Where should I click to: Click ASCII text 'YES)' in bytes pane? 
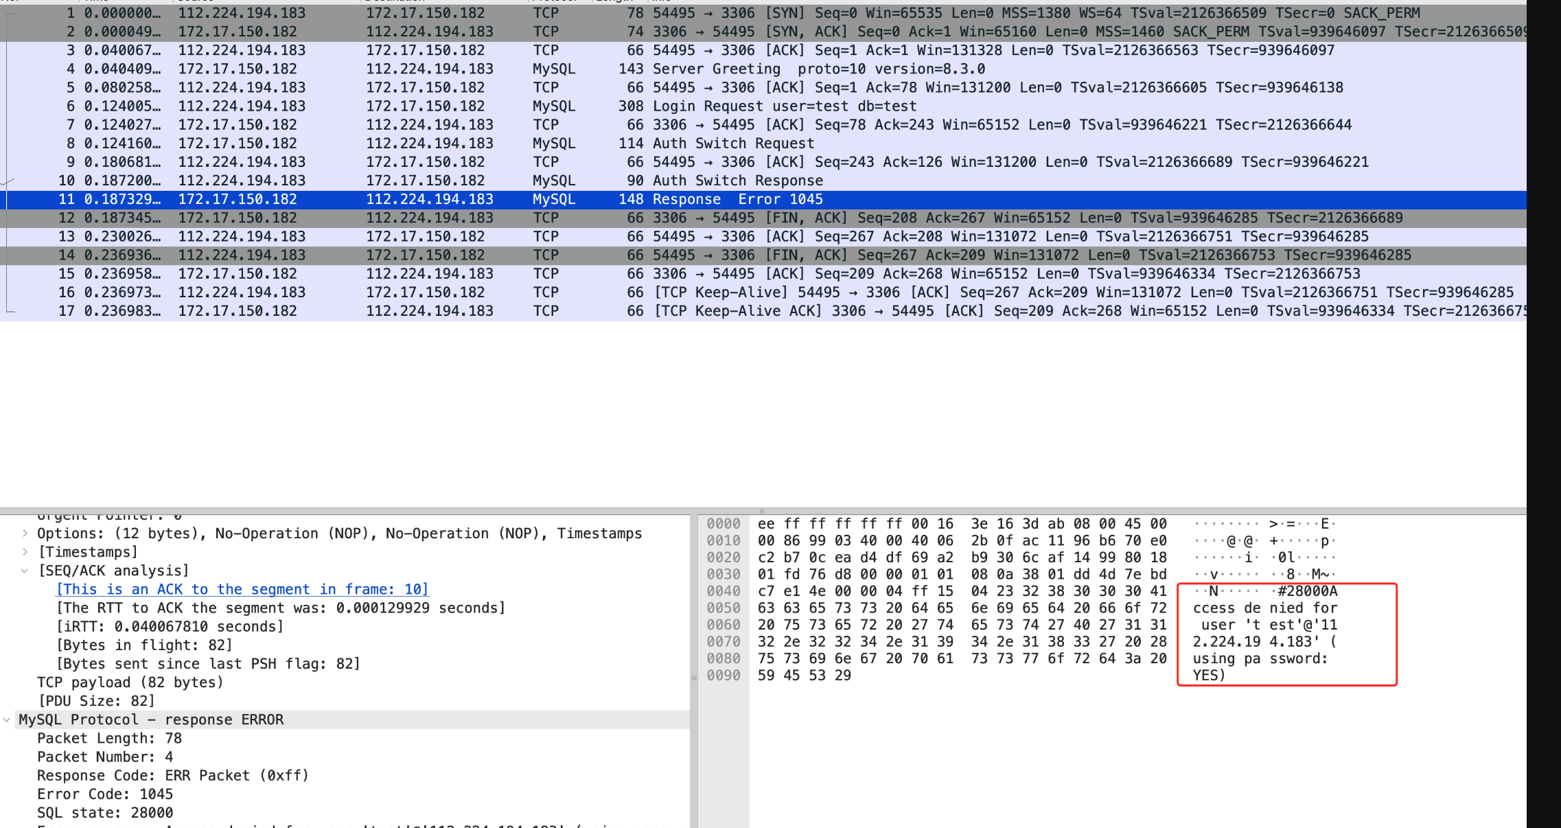point(1210,676)
